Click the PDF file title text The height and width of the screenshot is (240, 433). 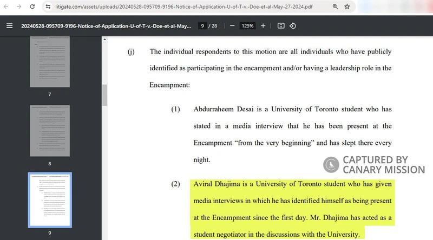click(106, 26)
